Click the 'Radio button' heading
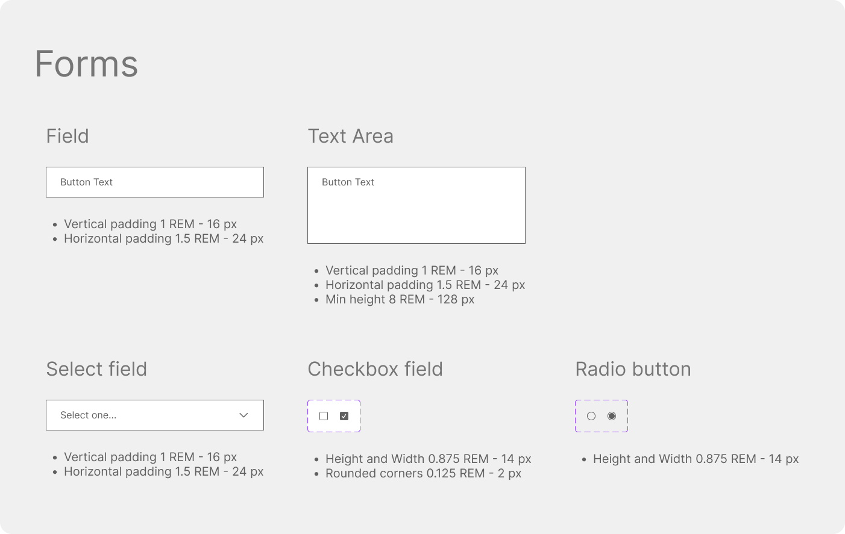845x534 pixels. [633, 369]
